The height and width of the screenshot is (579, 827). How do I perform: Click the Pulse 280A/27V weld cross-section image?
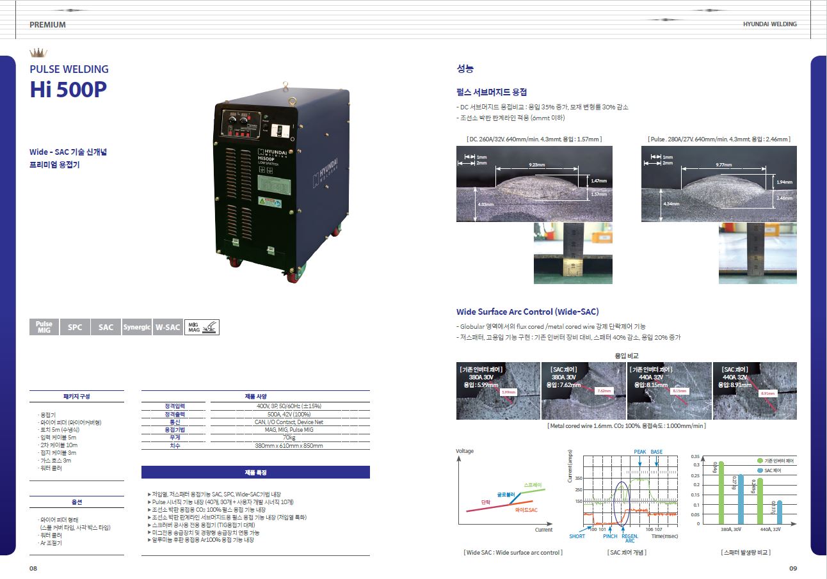tap(719, 184)
